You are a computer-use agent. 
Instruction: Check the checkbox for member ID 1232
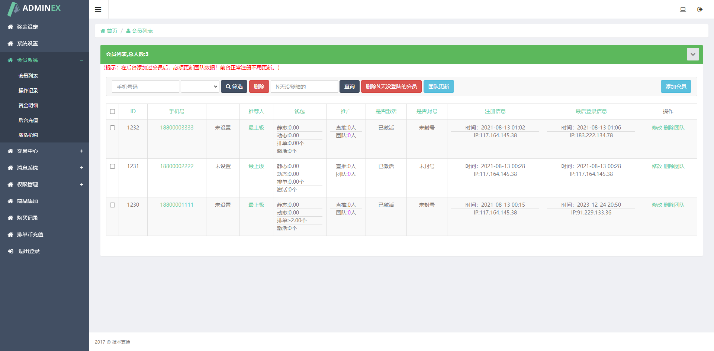112,128
